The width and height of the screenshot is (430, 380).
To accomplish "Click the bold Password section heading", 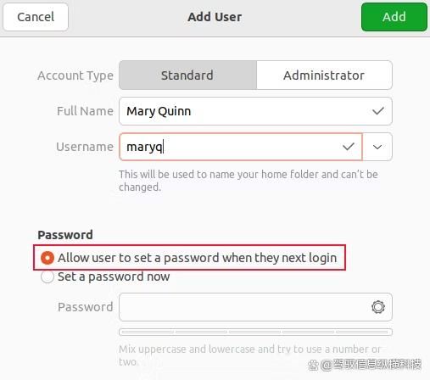I will point(65,235).
